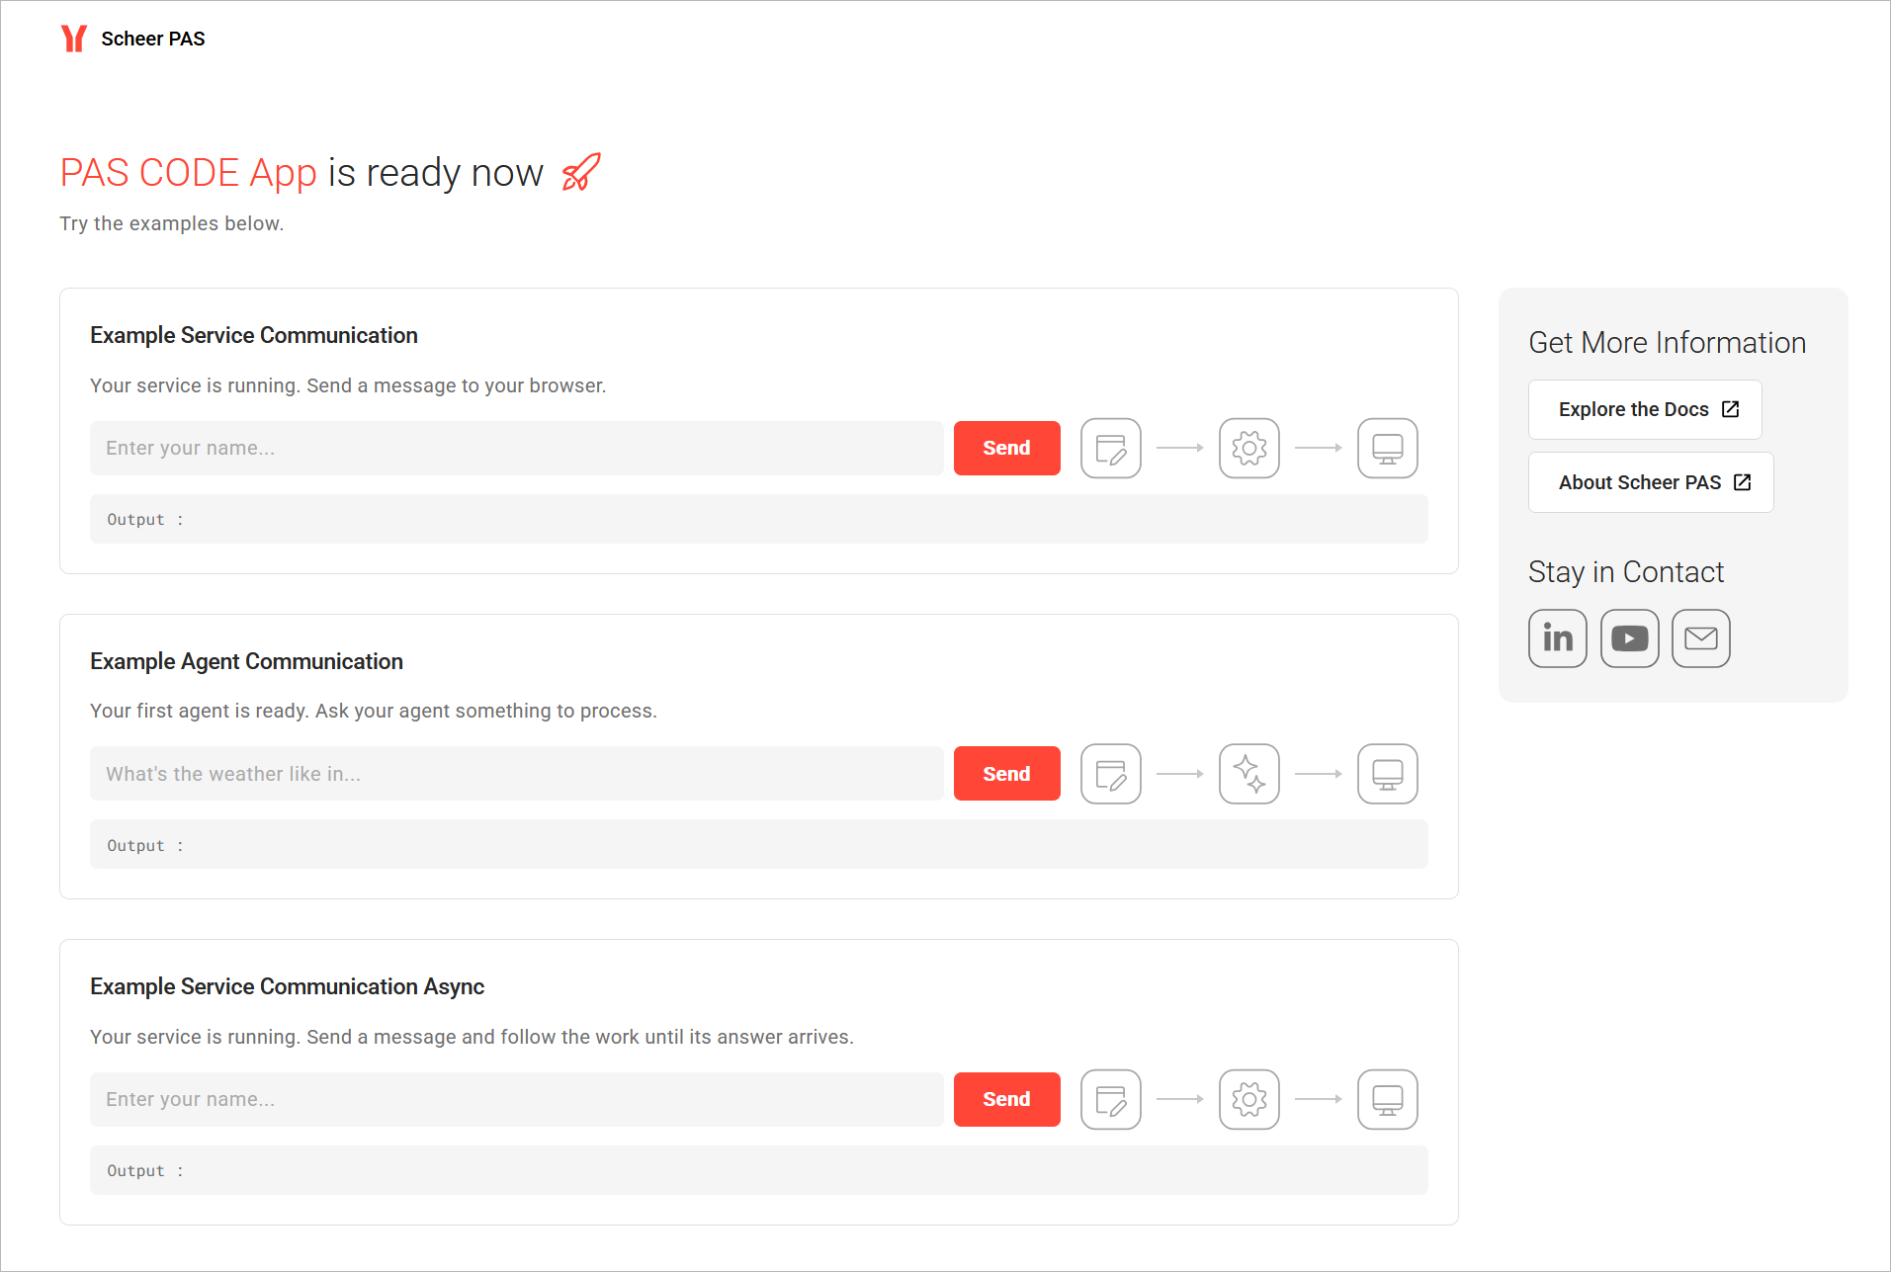Click the edit-form icon in Example Service Communication
Viewport: 1891px width, 1272px height.
[1110, 449]
